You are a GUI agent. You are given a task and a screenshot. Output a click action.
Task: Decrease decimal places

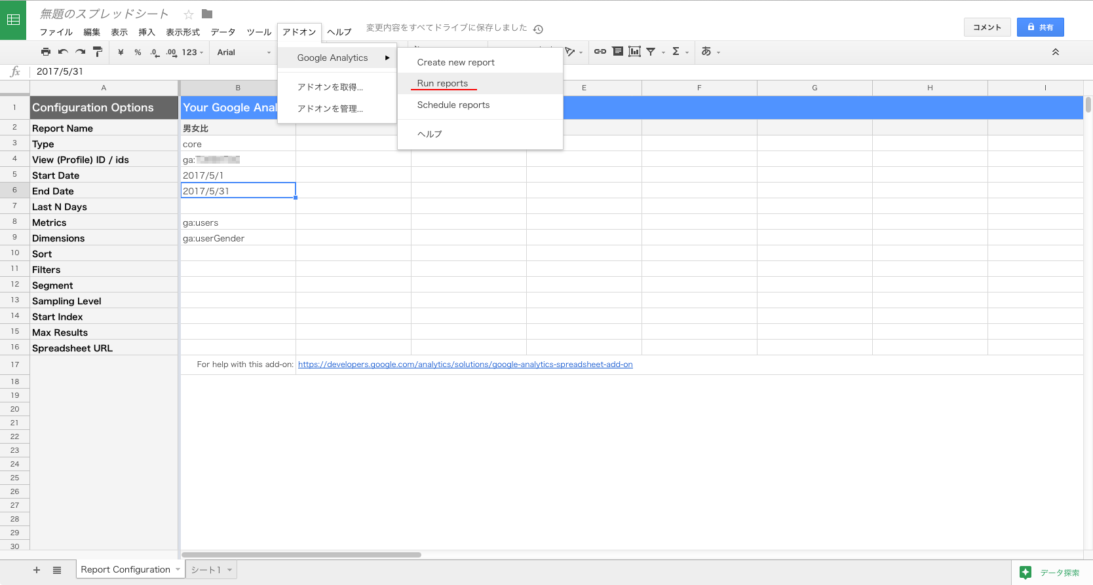point(154,52)
